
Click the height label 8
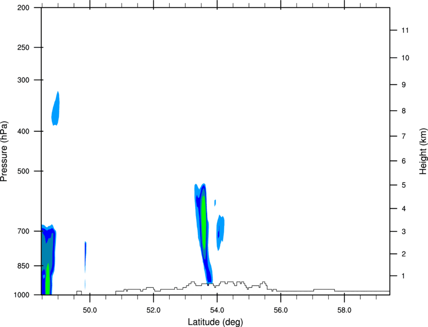tap(404, 111)
